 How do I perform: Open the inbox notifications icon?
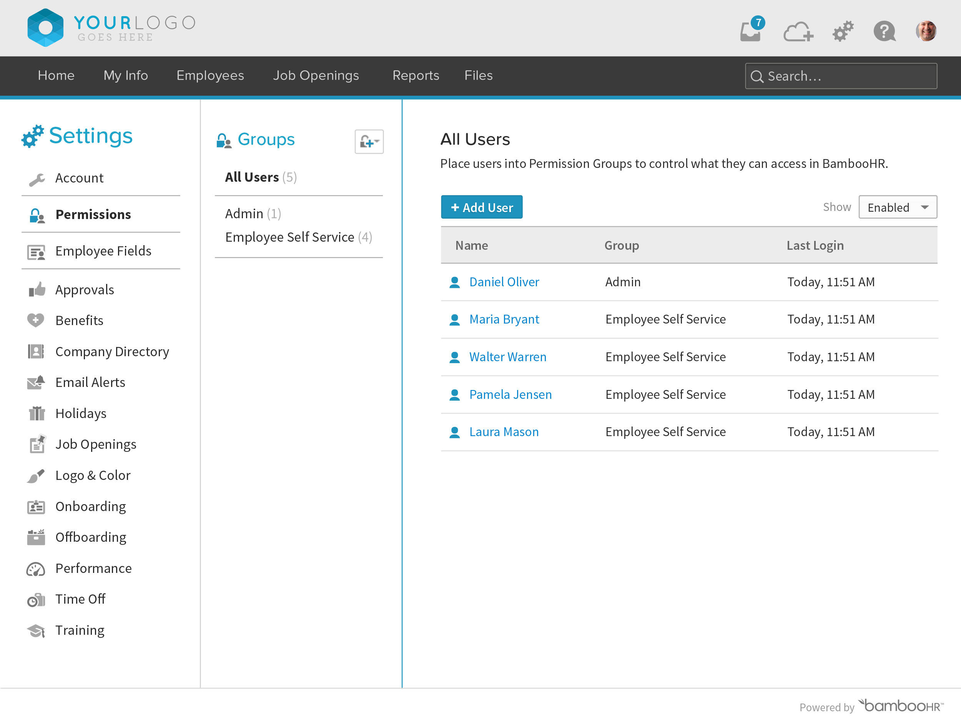[750, 31]
